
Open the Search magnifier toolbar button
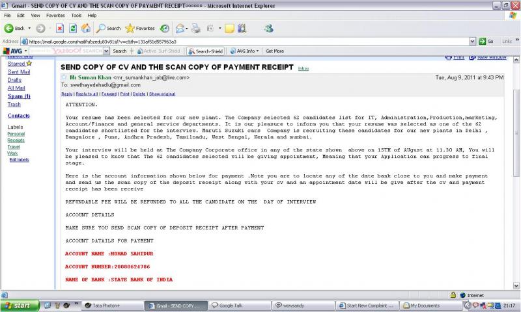(x=108, y=29)
